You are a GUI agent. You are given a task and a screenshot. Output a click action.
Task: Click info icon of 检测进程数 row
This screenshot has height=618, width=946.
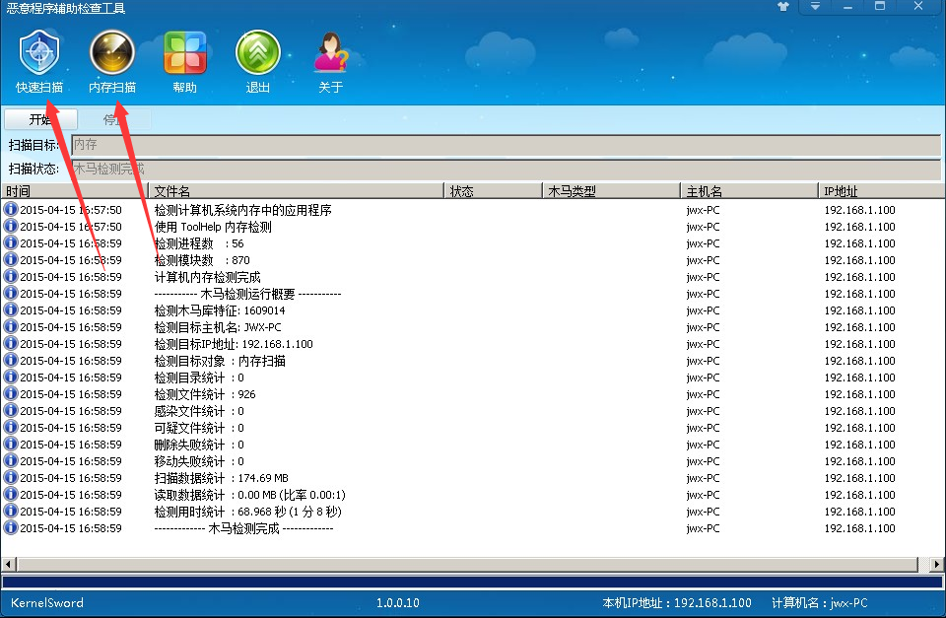10,243
